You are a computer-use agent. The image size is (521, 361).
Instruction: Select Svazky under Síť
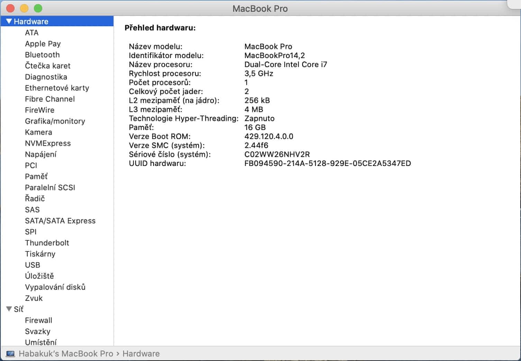click(38, 331)
